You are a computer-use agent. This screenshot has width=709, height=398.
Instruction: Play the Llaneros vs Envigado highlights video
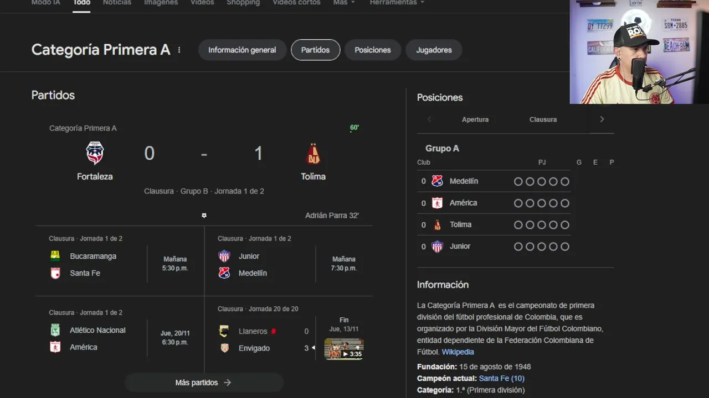point(344,349)
